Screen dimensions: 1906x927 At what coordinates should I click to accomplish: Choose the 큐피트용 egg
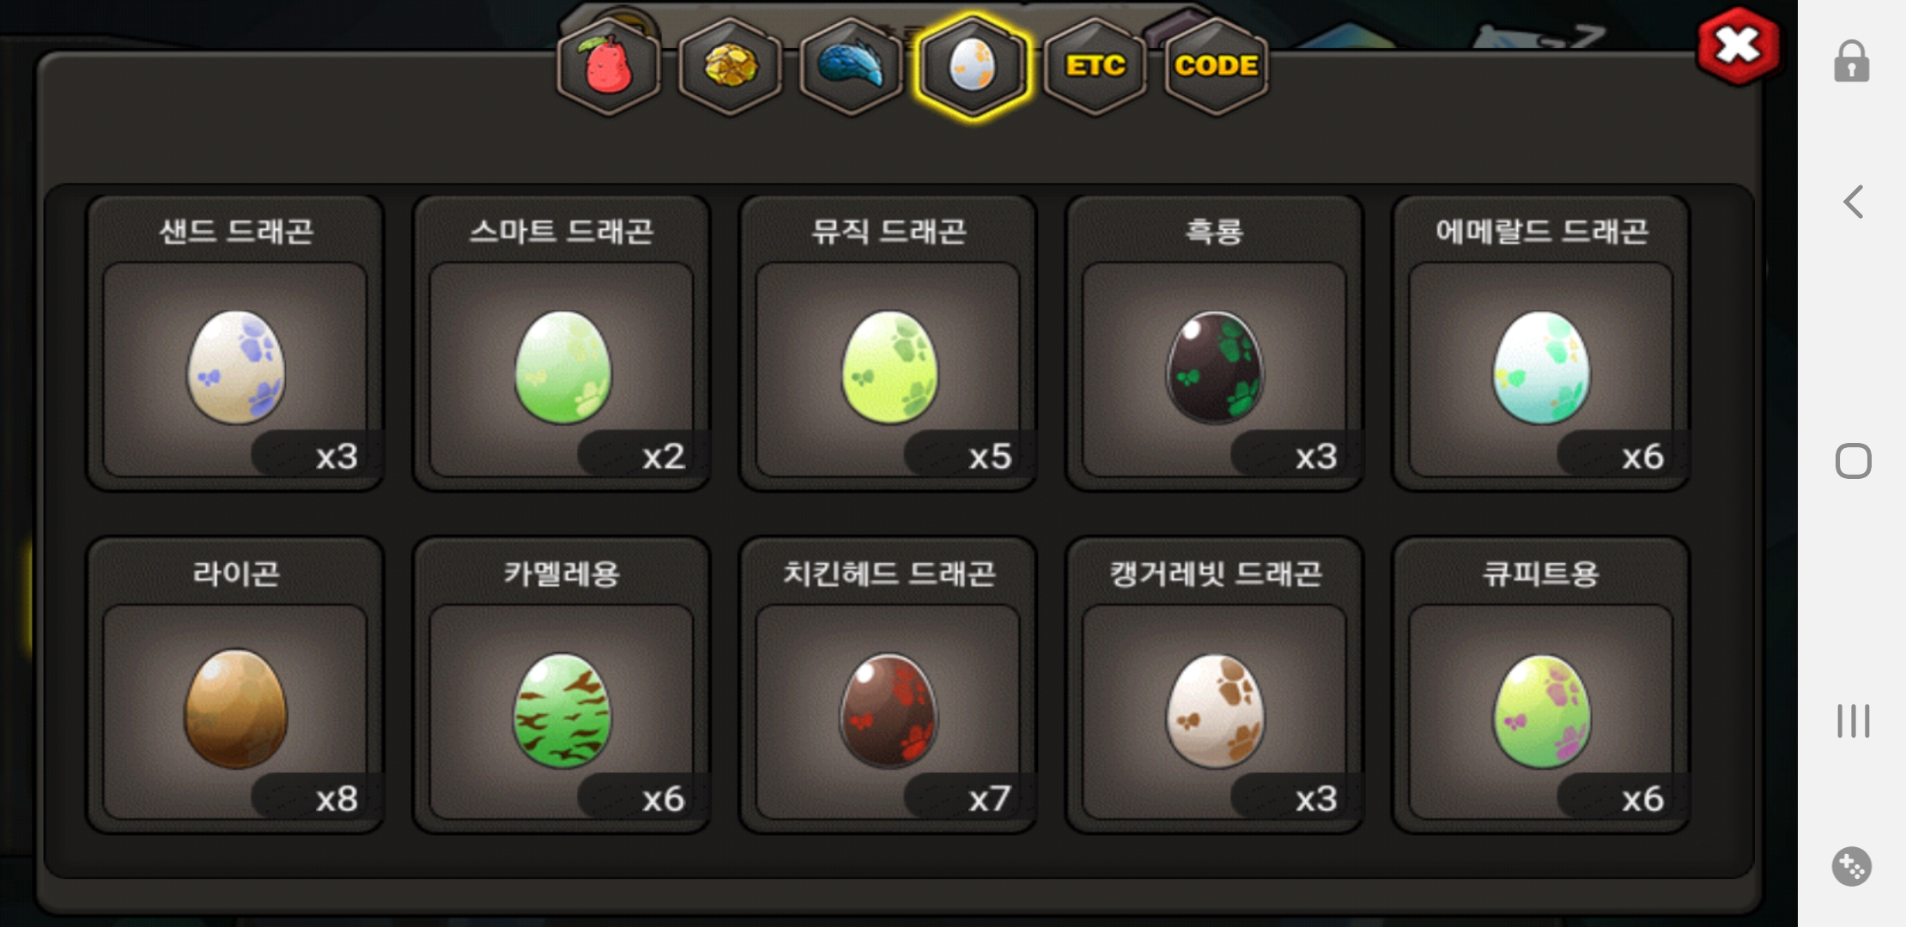(x=1541, y=685)
